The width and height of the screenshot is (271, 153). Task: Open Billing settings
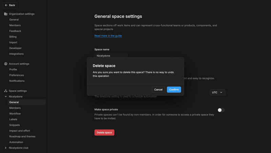click(x=13, y=37)
